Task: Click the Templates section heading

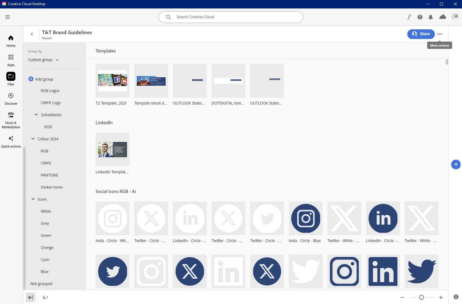Action: (x=106, y=51)
